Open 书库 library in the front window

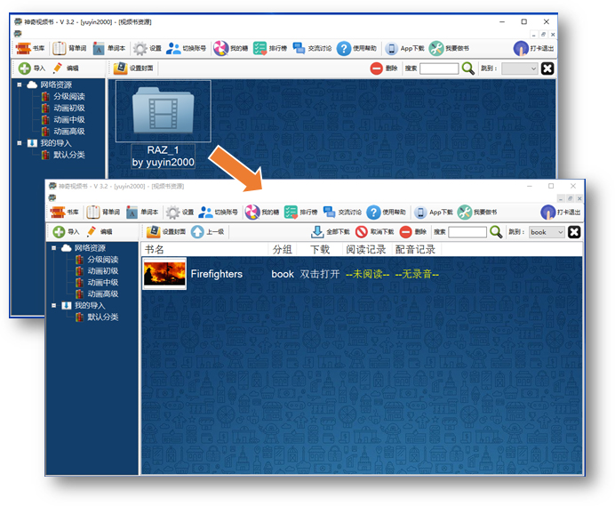[65, 212]
